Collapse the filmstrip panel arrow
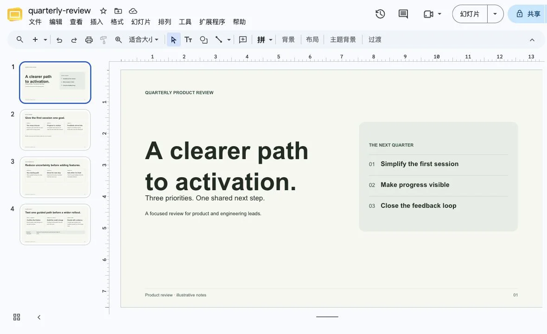Viewport: 547px width, 334px height. pos(39,317)
